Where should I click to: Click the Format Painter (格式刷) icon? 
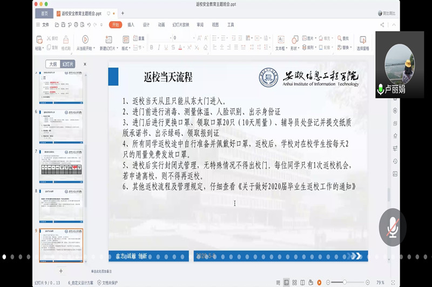pyautogui.click(x=66, y=40)
